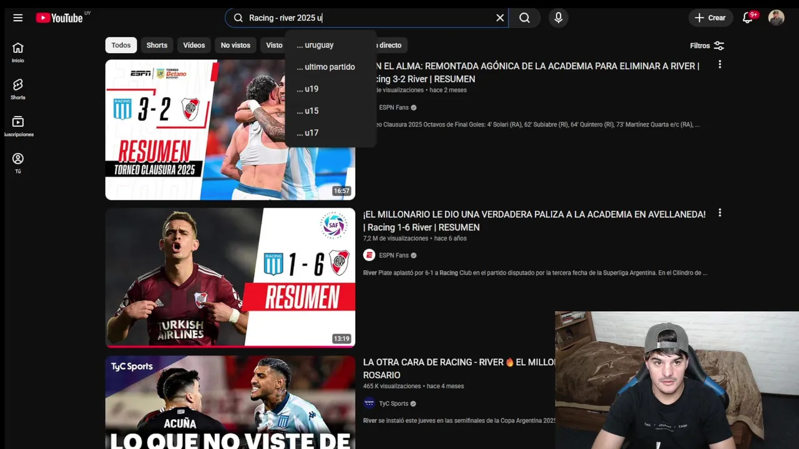Select the Shorts filter chip
Screen dimensions: 799x449
(157, 45)
